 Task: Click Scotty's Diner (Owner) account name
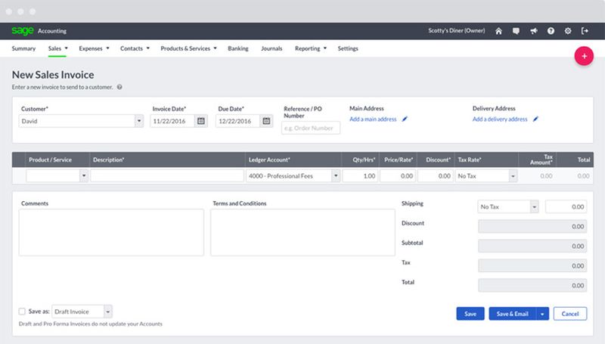pyautogui.click(x=457, y=30)
